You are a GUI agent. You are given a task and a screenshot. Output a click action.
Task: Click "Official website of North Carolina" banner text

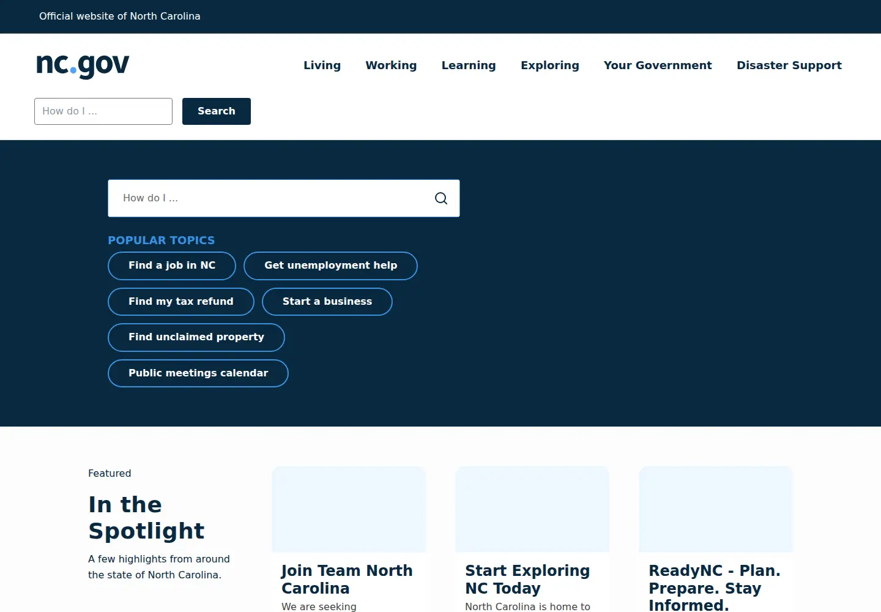120,17
